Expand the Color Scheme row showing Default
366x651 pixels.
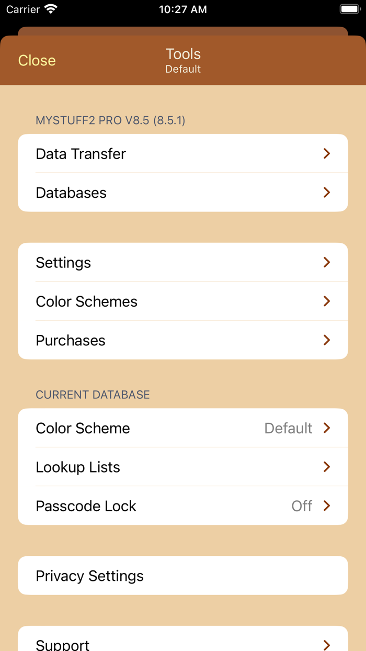pos(183,428)
